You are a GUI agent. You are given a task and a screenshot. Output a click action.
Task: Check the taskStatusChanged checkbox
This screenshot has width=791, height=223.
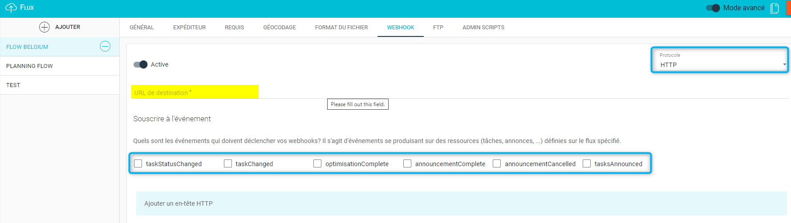(x=138, y=163)
